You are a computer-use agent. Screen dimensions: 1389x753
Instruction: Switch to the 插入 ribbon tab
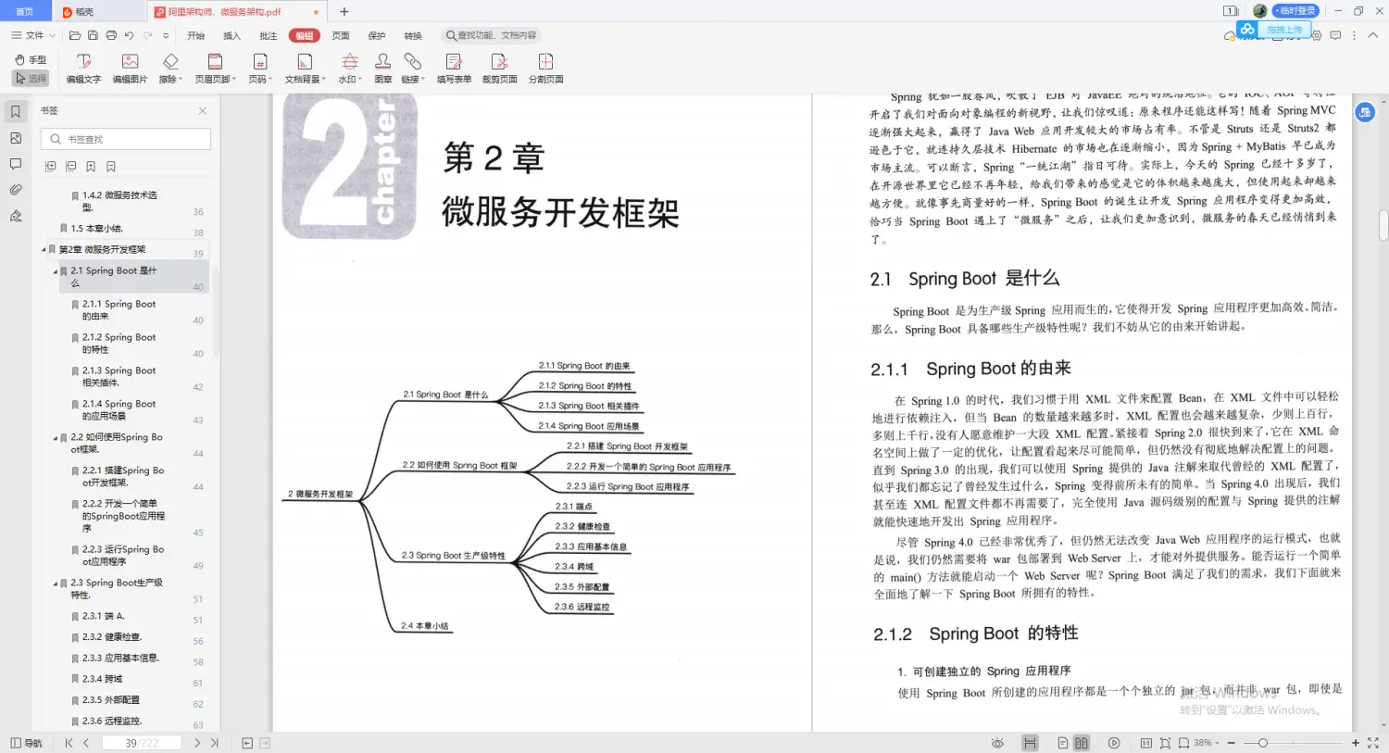231,36
